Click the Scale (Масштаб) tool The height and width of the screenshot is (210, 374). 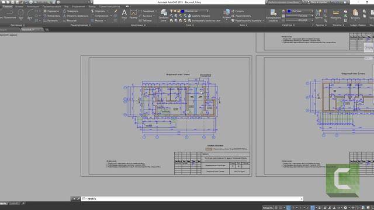[70, 21]
